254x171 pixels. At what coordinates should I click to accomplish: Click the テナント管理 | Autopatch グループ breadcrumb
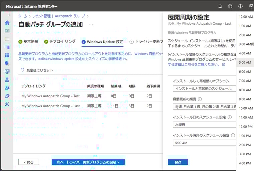[x=59, y=16]
